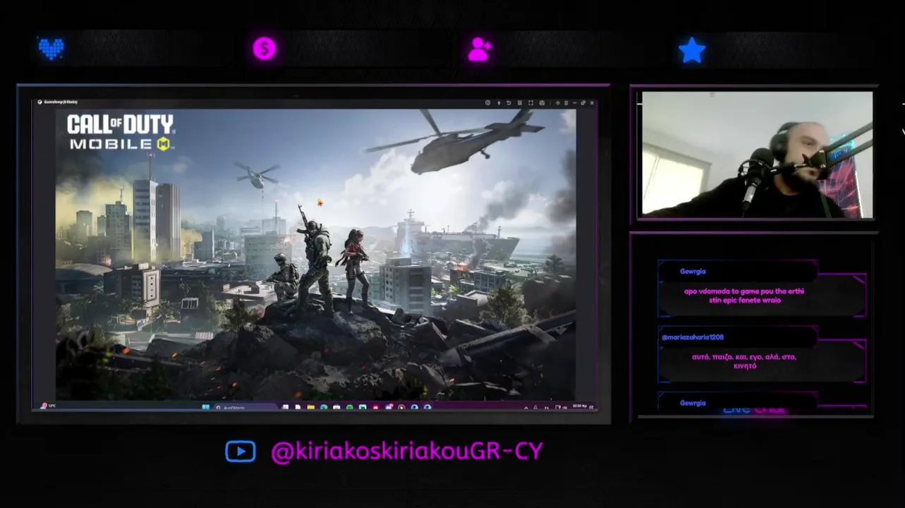Image resolution: width=905 pixels, height=508 pixels.
Task: Click the Call of Duty Mobile logo
Action: click(x=120, y=133)
